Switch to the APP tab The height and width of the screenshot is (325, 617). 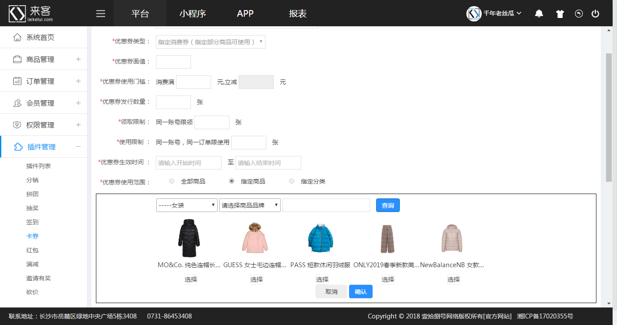(245, 13)
